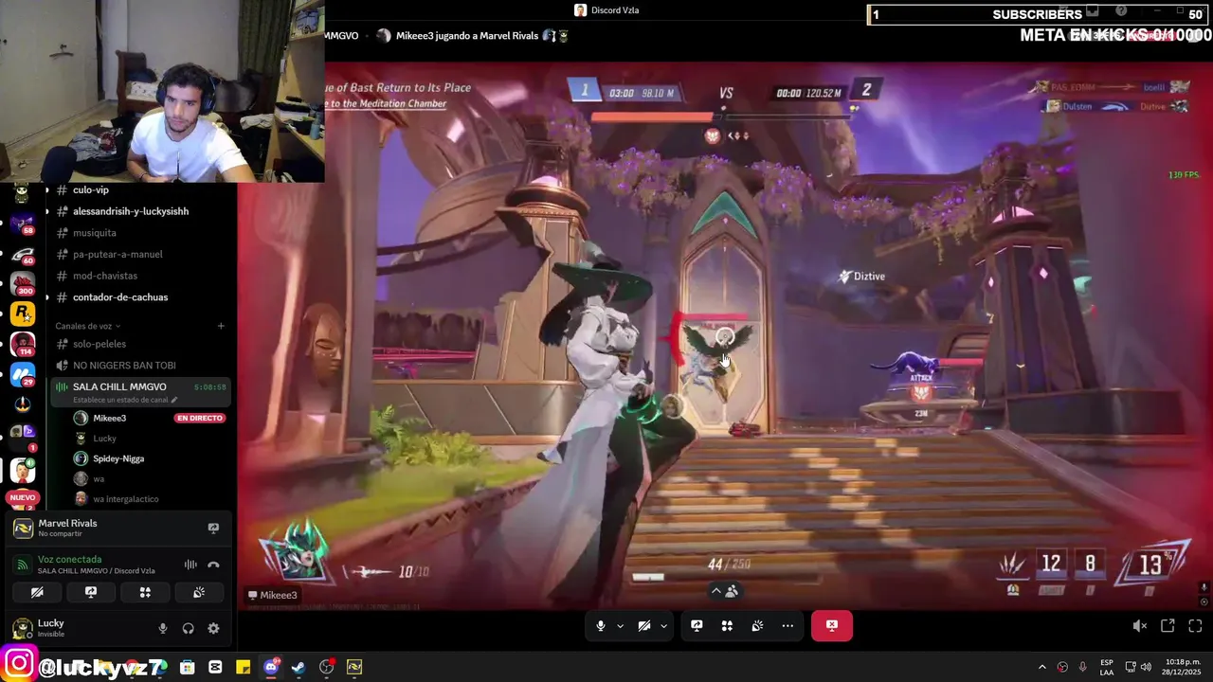Viewport: 1213px width, 682px height.
Task: Open soundboard from voice panel
Action: click(x=199, y=592)
